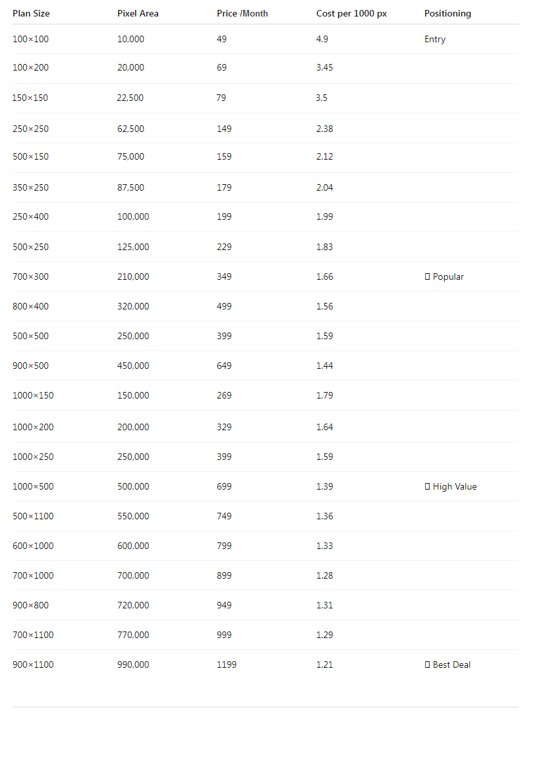Screen dimensions: 539x776
Task: Click the Plan Size column header
Action: pos(31,14)
